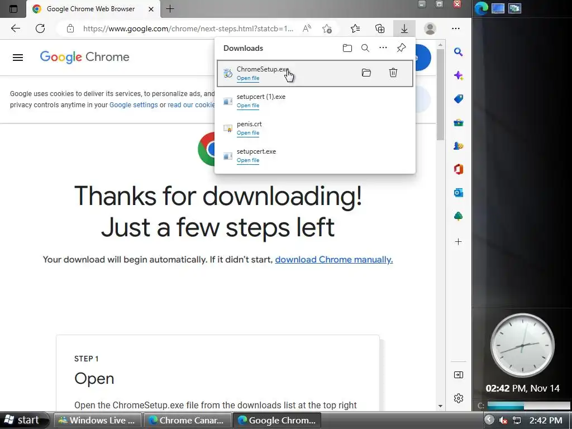Open Read aloud from the address bar

pos(307,28)
